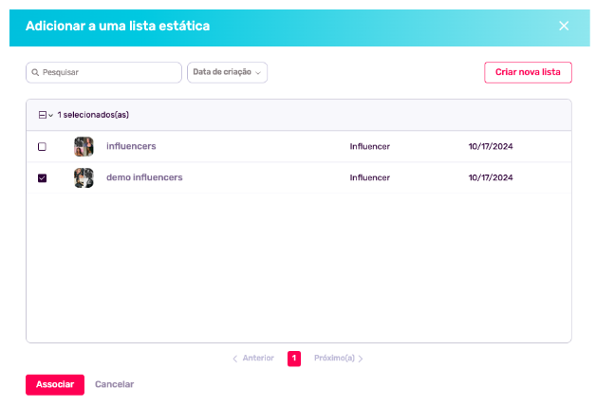596x406 pixels.
Task: Click the Criar nova lista button
Action: tap(528, 72)
